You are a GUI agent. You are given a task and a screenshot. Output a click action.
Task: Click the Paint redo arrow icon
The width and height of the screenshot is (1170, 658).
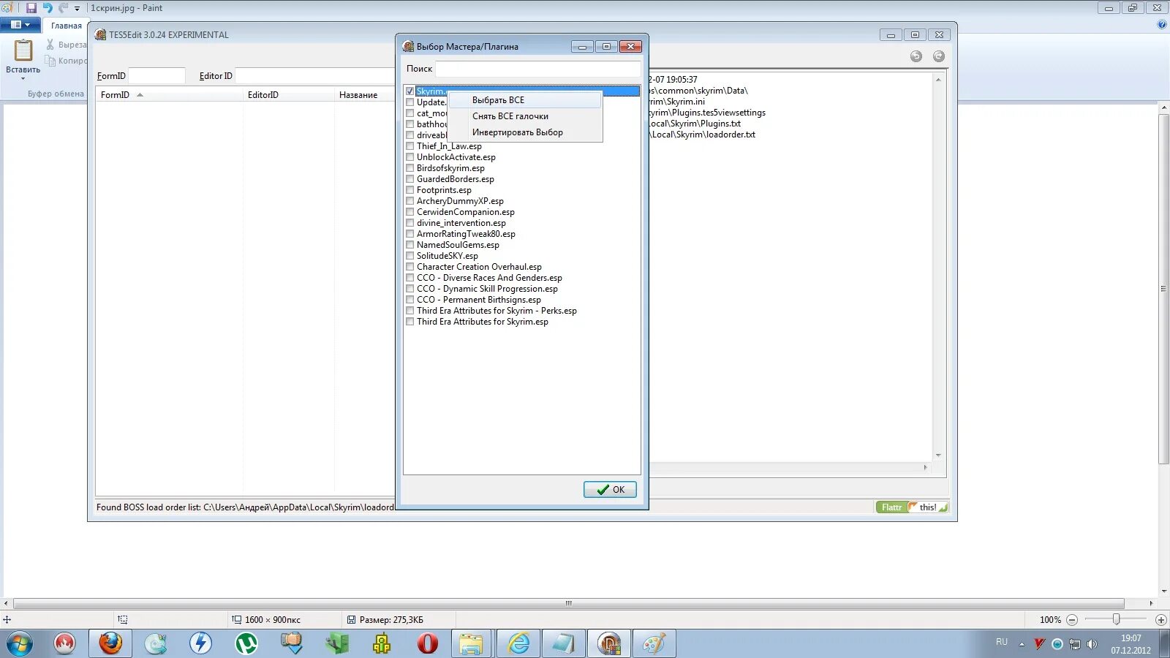point(63,8)
